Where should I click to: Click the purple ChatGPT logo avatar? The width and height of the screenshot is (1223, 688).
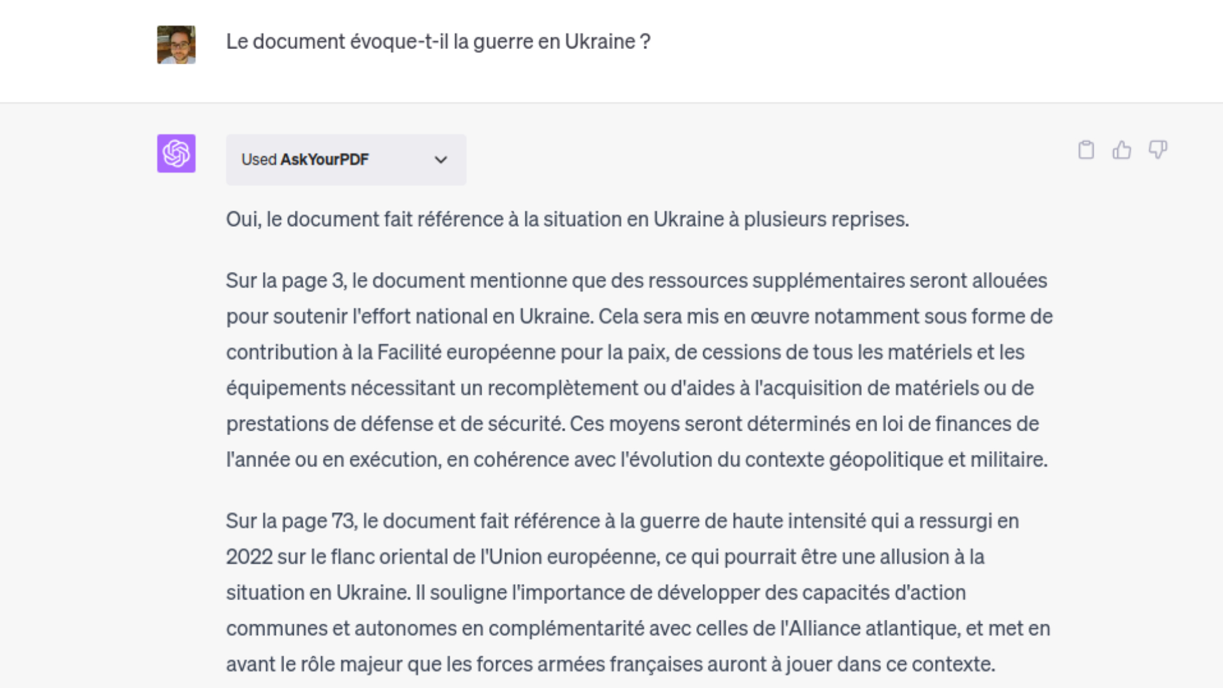click(x=176, y=154)
